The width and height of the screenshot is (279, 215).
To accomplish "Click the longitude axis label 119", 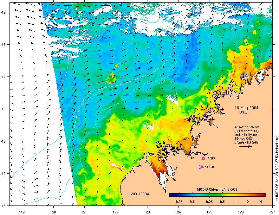I will point(22,212).
